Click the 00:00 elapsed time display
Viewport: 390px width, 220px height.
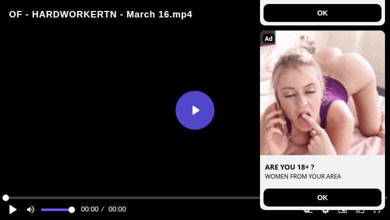pyautogui.click(x=89, y=209)
